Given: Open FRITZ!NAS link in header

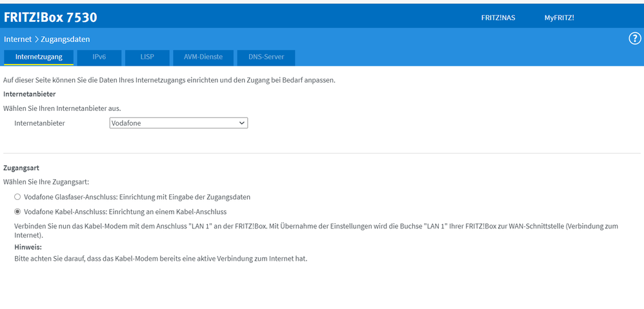Looking at the screenshot, I should tap(498, 18).
